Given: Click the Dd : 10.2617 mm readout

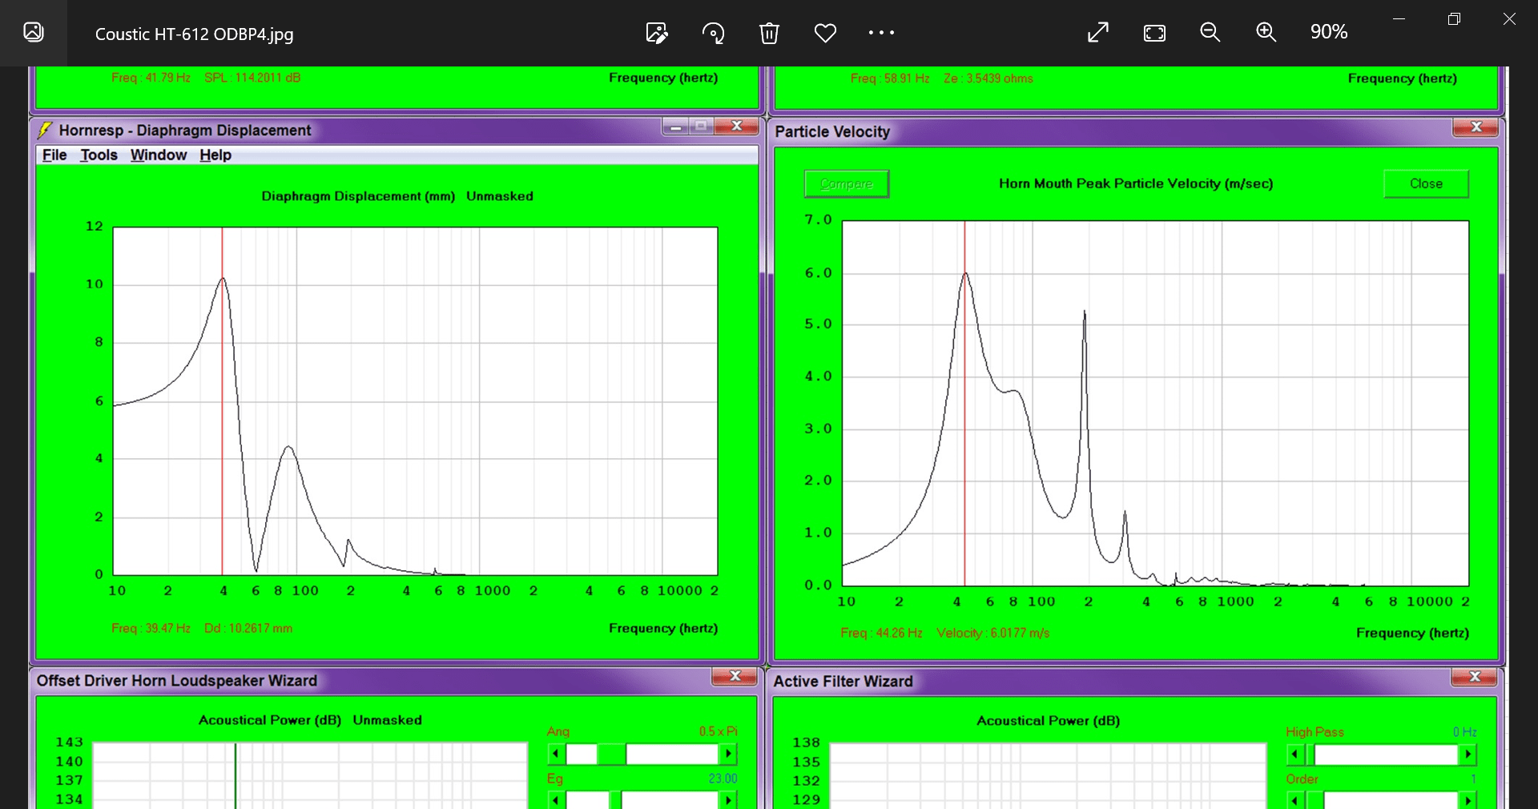Looking at the screenshot, I should (x=248, y=628).
